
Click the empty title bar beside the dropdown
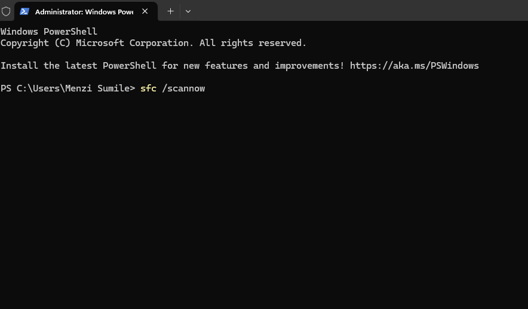360,10
